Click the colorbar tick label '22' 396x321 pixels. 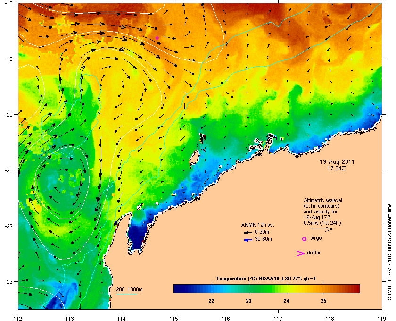pos(211,301)
